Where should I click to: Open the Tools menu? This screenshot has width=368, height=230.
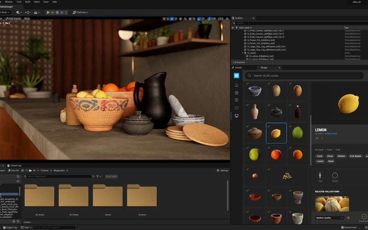tap(19, 2)
